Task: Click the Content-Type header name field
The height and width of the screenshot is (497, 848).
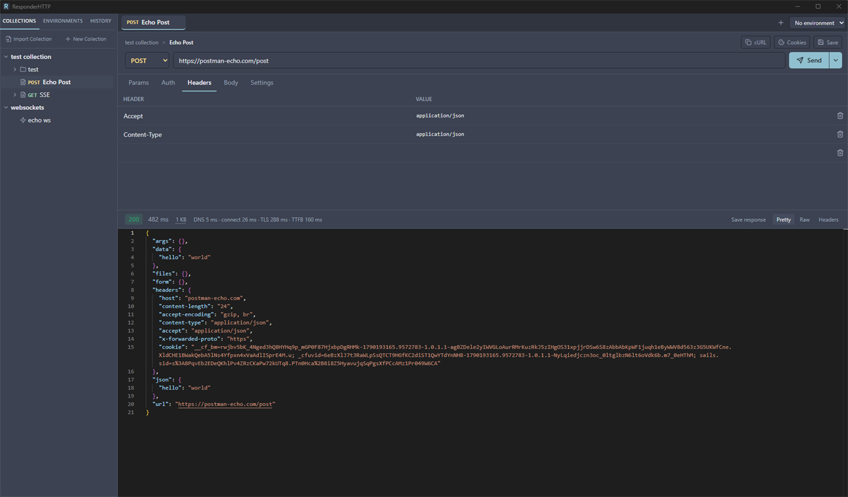Action: [x=265, y=135]
